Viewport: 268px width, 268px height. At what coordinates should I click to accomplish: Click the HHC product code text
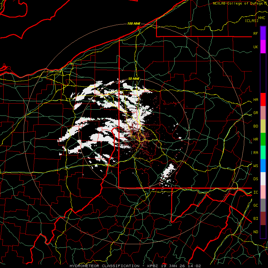(x=261, y=18)
